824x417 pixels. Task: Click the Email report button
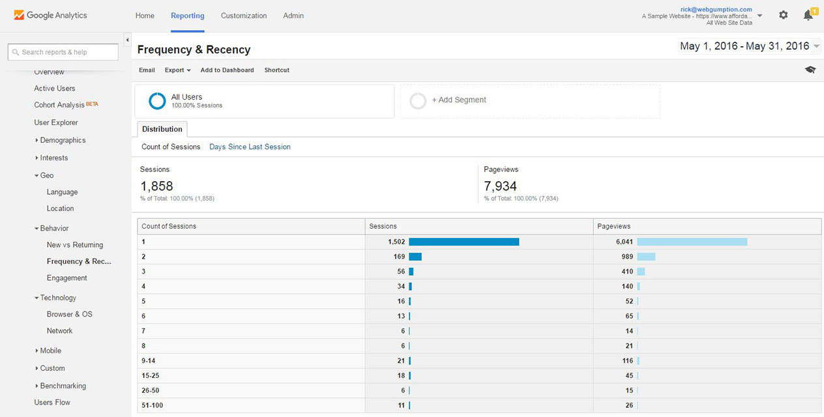(x=147, y=70)
